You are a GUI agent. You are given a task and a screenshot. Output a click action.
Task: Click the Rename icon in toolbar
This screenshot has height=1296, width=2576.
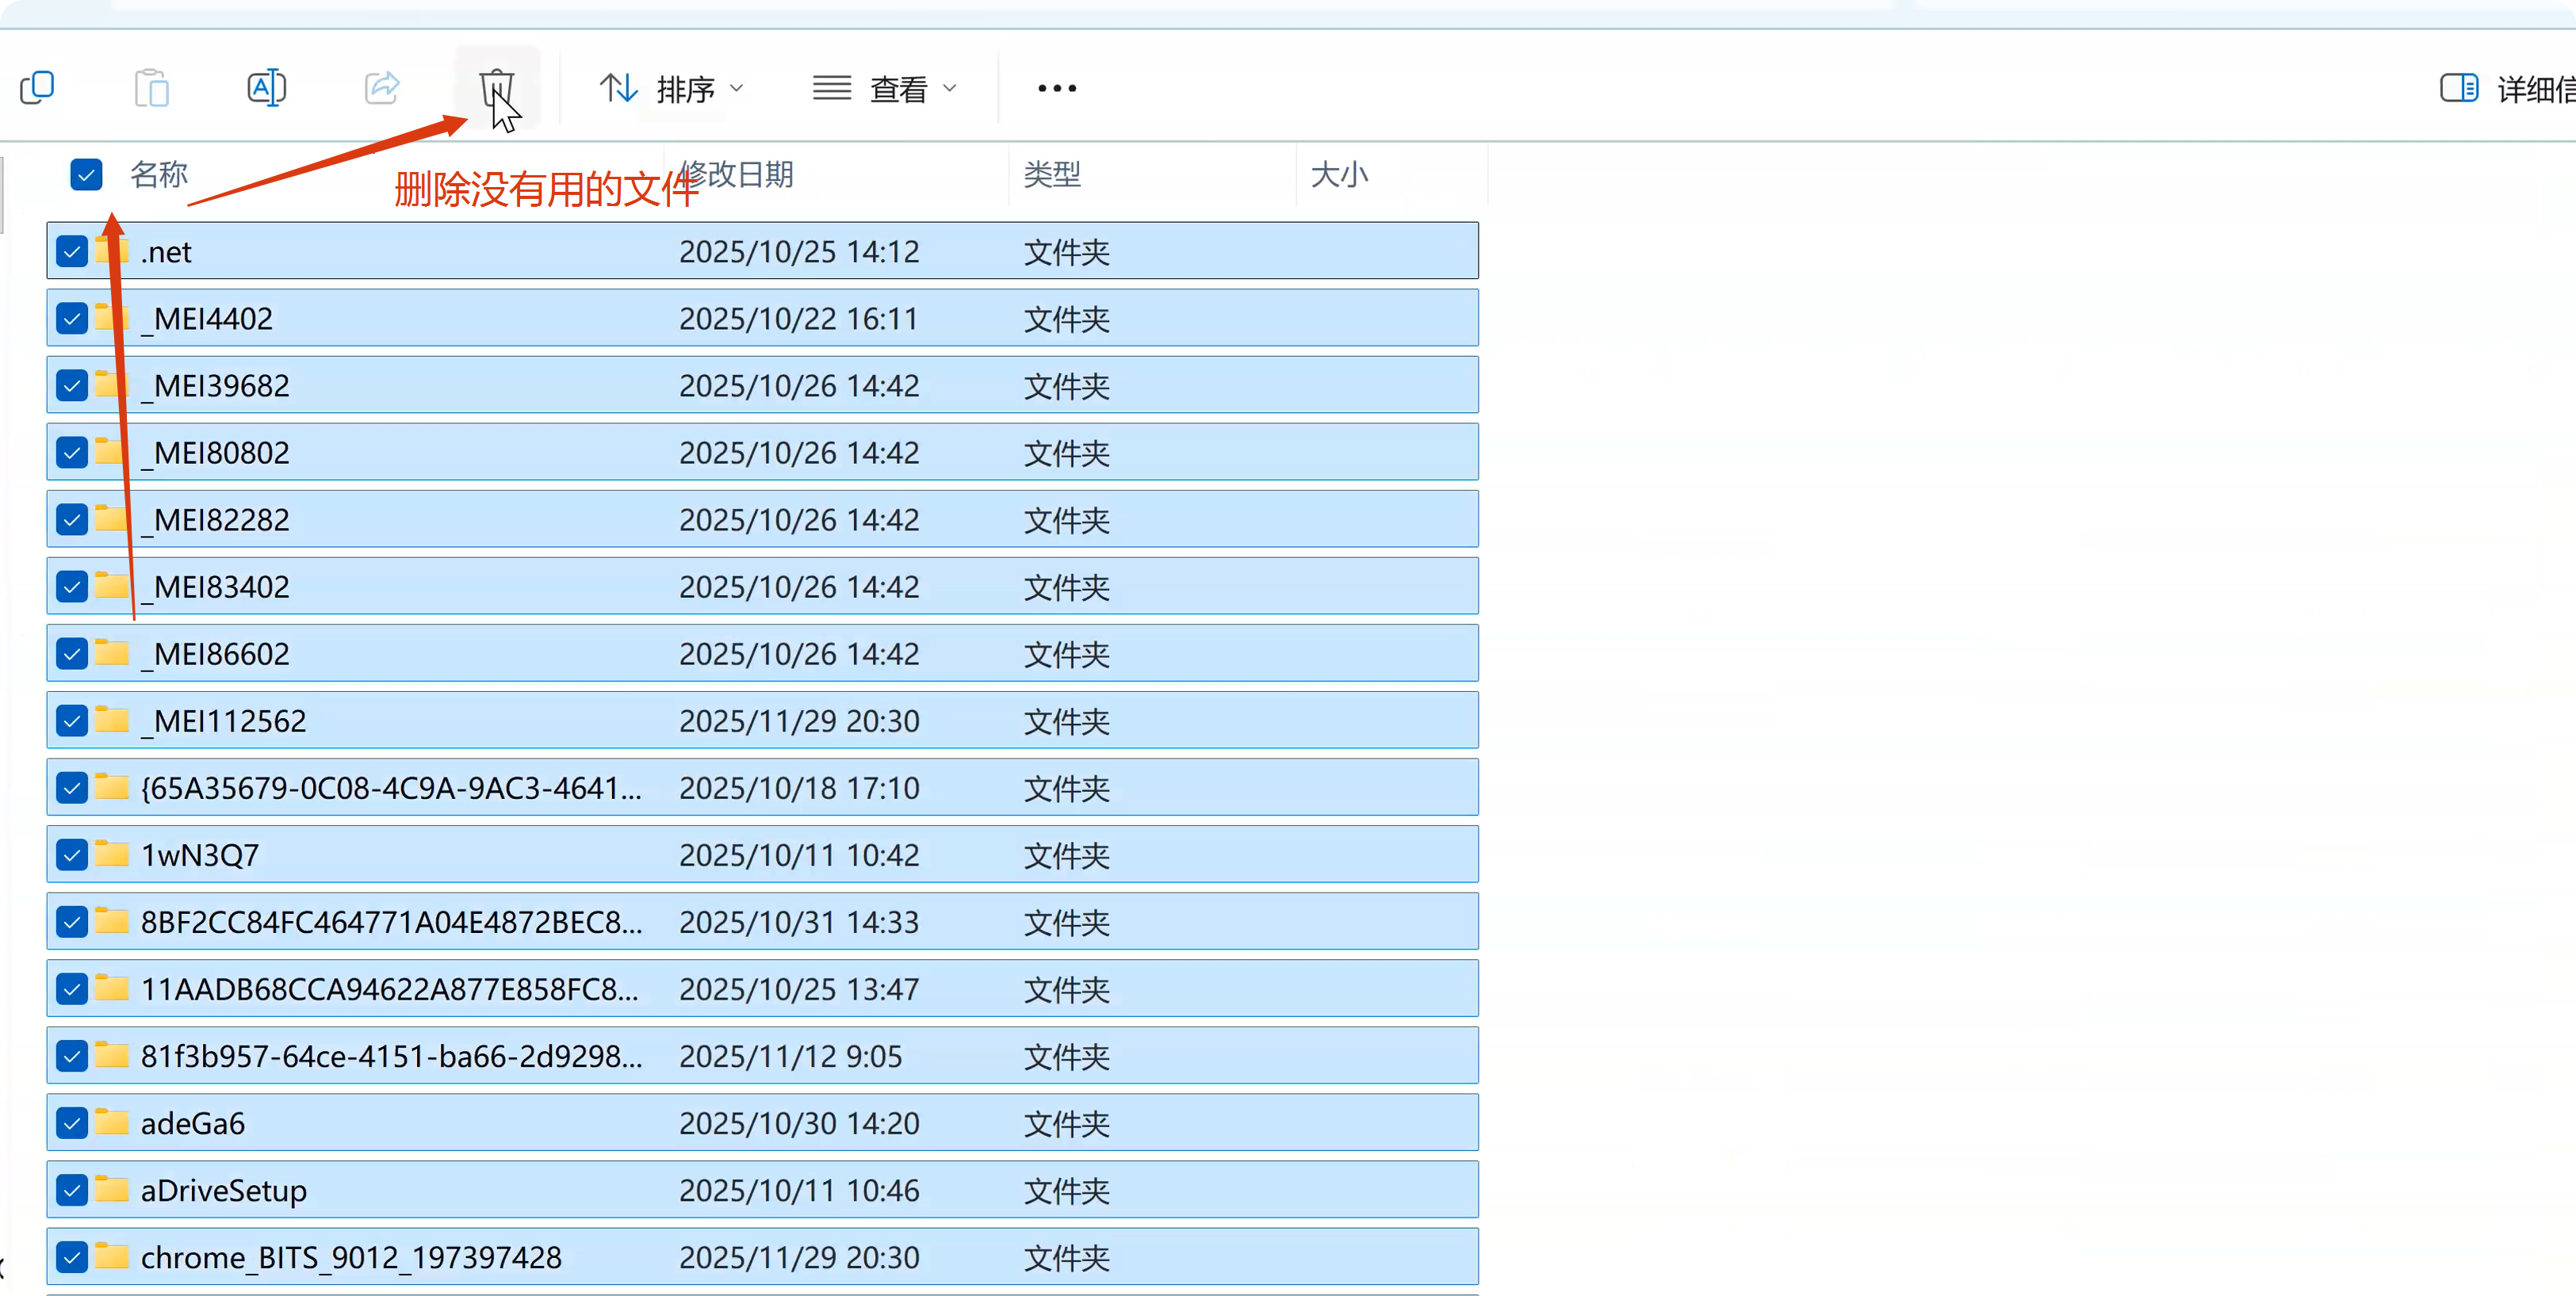pyautogui.click(x=266, y=88)
